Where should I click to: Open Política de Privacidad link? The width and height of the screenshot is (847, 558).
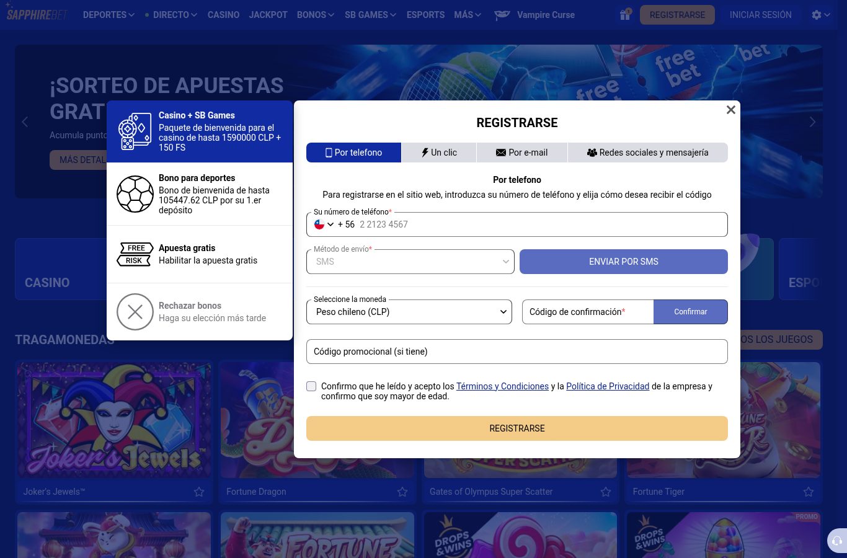pos(608,386)
